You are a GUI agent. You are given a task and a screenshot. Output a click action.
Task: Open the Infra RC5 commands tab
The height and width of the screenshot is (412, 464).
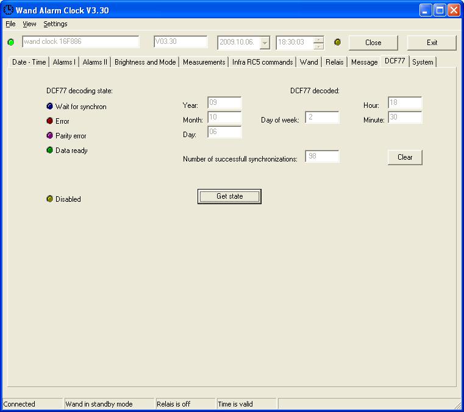click(x=262, y=62)
